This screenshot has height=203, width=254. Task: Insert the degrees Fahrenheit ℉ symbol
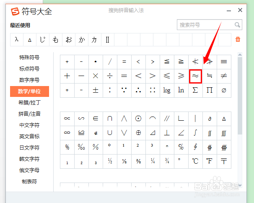pos(210,161)
